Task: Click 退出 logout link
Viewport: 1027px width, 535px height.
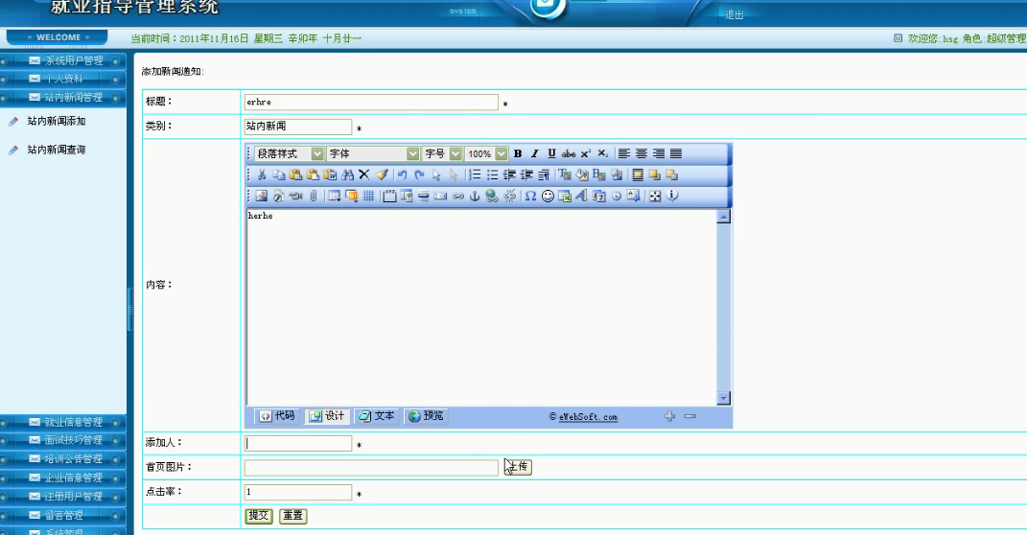Action: tap(735, 14)
